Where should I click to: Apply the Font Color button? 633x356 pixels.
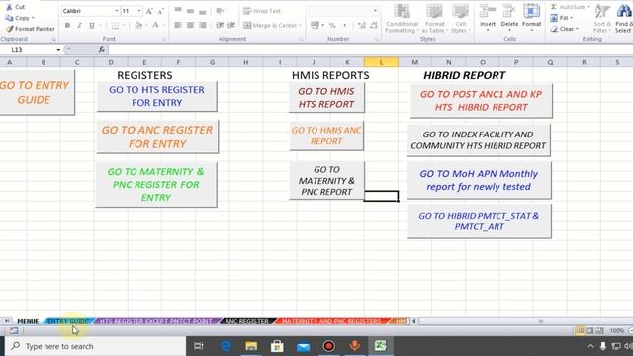156,26
